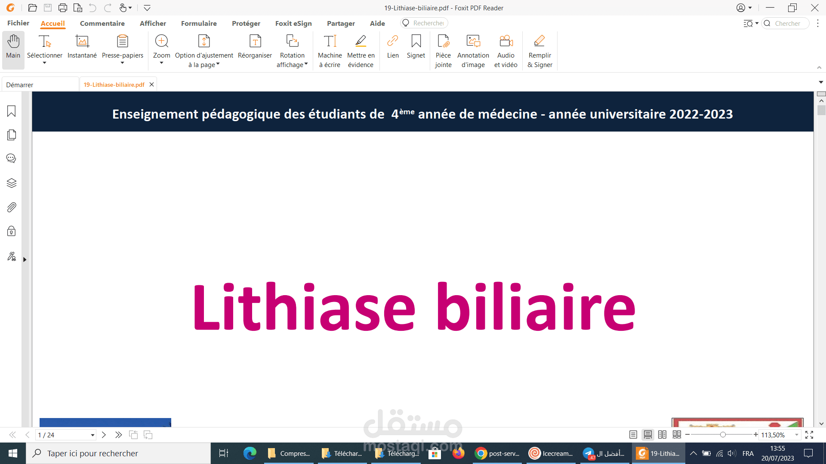
Task: Switch to facing pages view
Action: pyautogui.click(x=663, y=435)
